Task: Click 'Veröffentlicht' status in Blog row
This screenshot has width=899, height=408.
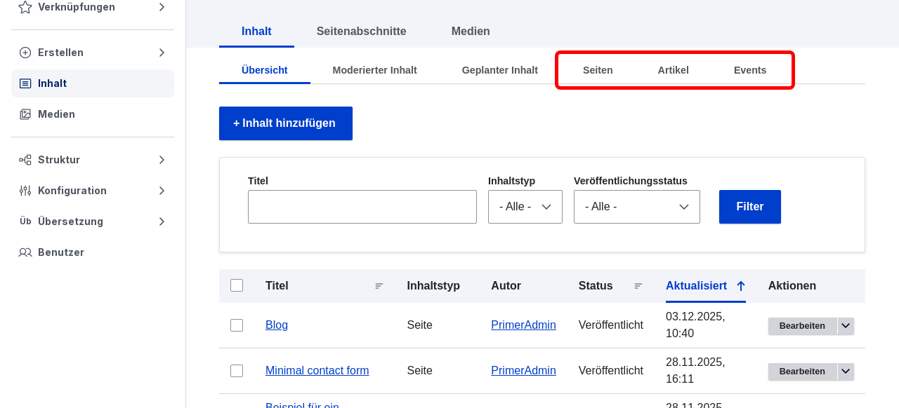Action: (x=611, y=325)
